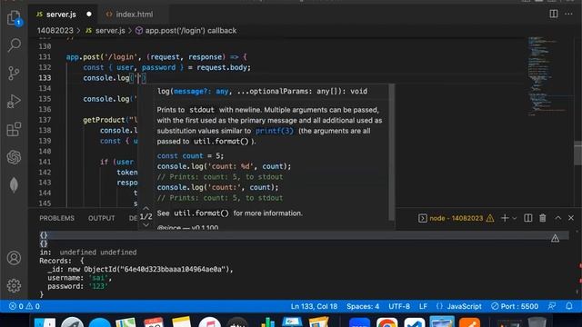The height and width of the screenshot is (327, 582).
Task: Change indentation via Spaces: 4
Action: [x=363, y=306]
